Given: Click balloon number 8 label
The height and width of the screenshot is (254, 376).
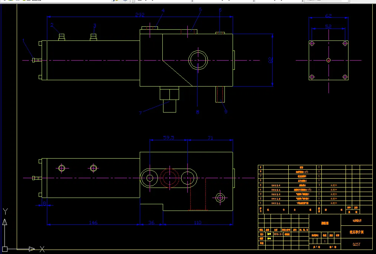Looking at the screenshot, I should coord(198,112).
